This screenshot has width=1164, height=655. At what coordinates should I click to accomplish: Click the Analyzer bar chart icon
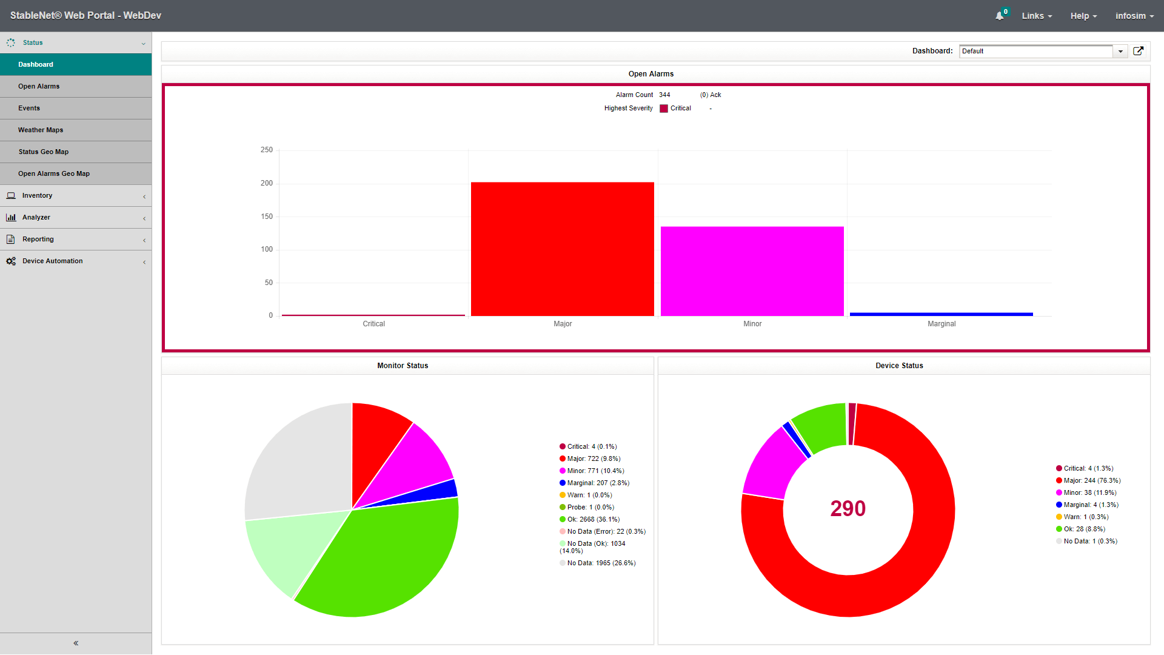click(x=11, y=217)
